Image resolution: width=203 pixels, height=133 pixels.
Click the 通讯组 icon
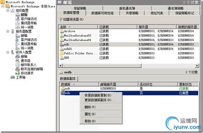(x=17, y=61)
